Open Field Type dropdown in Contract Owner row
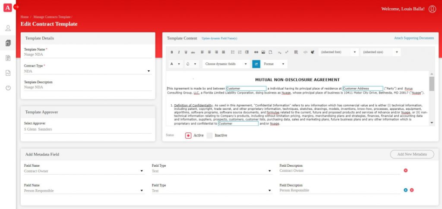 coord(212,171)
